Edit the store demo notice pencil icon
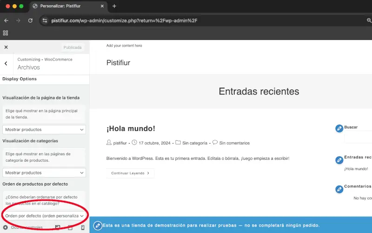 point(98,226)
